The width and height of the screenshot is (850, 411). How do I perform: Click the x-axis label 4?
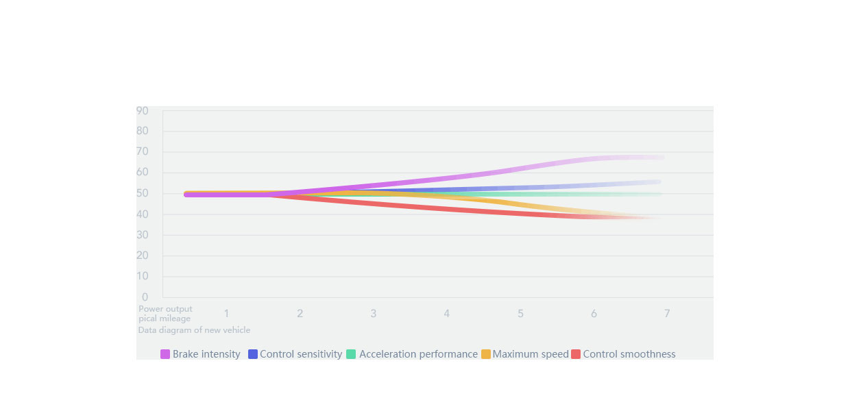pyautogui.click(x=446, y=313)
